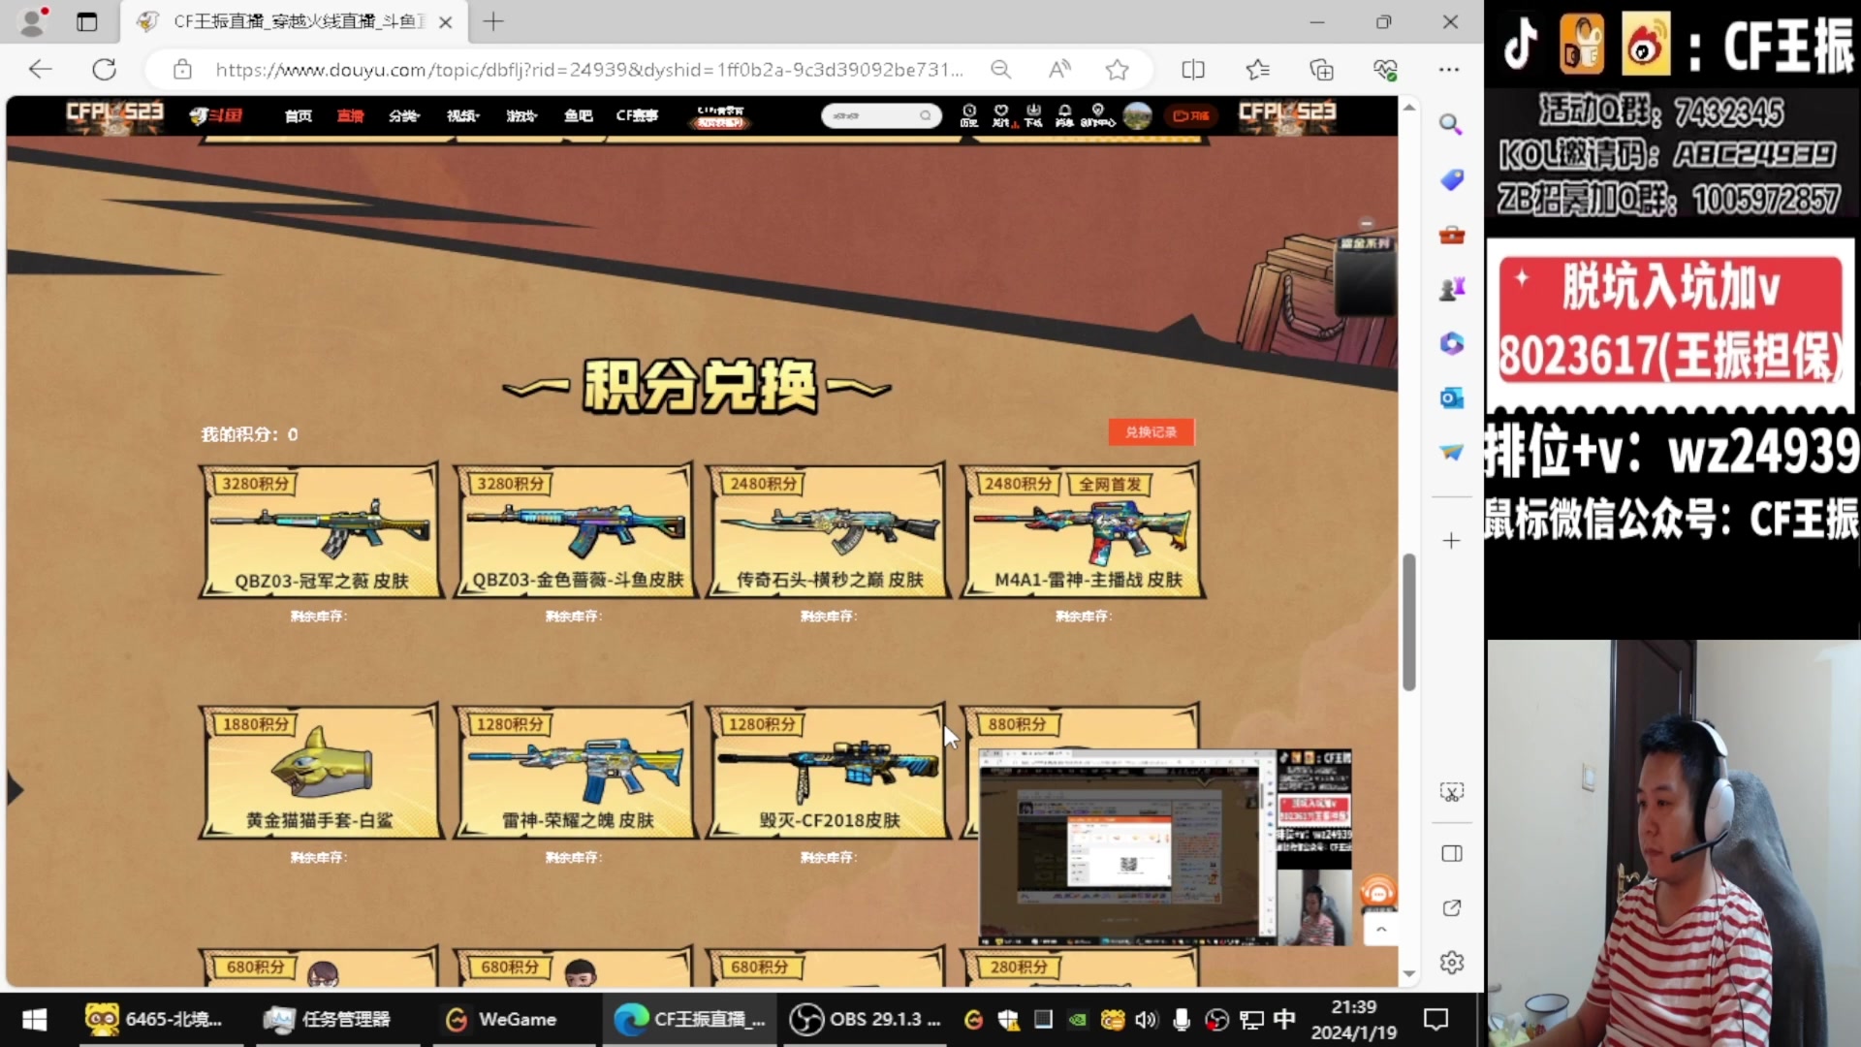The height and width of the screenshot is (1047, 1861).
Task: Select the QBZ03-冠军之薇 皮肤 reward card
Action: click(319, 530)
